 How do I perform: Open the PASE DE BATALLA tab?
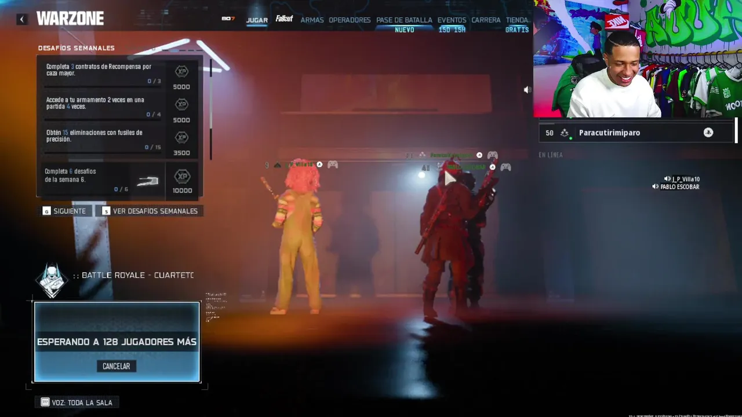click(404, 20)
